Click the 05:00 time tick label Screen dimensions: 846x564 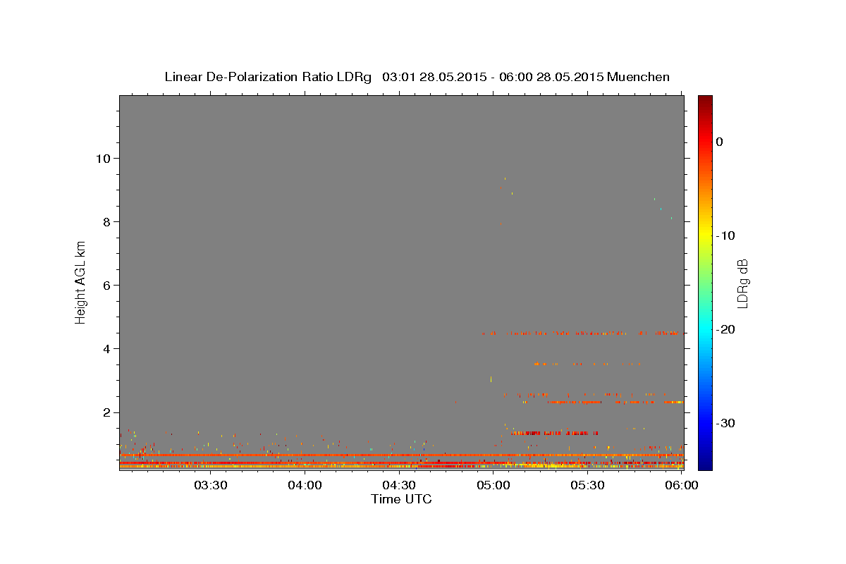[x=493, y=485]
